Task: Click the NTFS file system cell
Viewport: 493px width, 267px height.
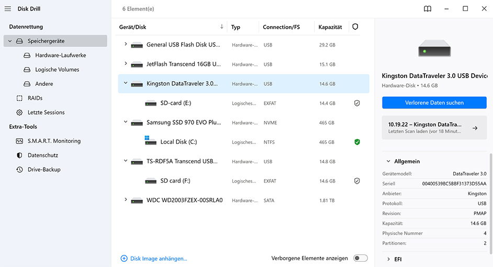Action: (x=269, y=142)
